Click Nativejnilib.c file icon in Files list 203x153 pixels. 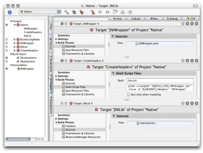click(138, 123)
